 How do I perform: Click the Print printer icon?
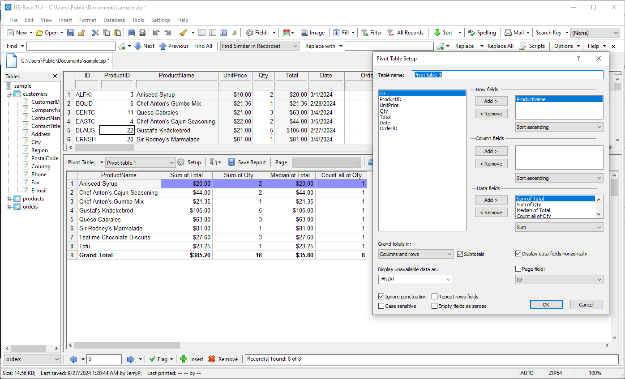pyautogui.click(x=142, y=33)
